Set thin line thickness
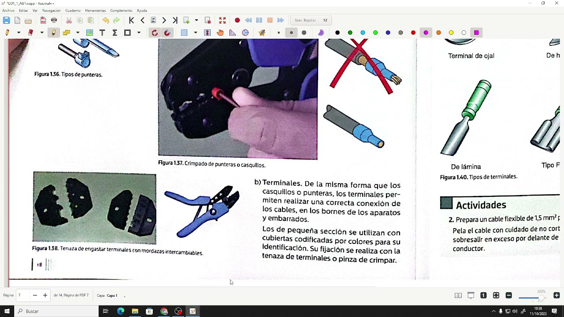 [279, 33]
